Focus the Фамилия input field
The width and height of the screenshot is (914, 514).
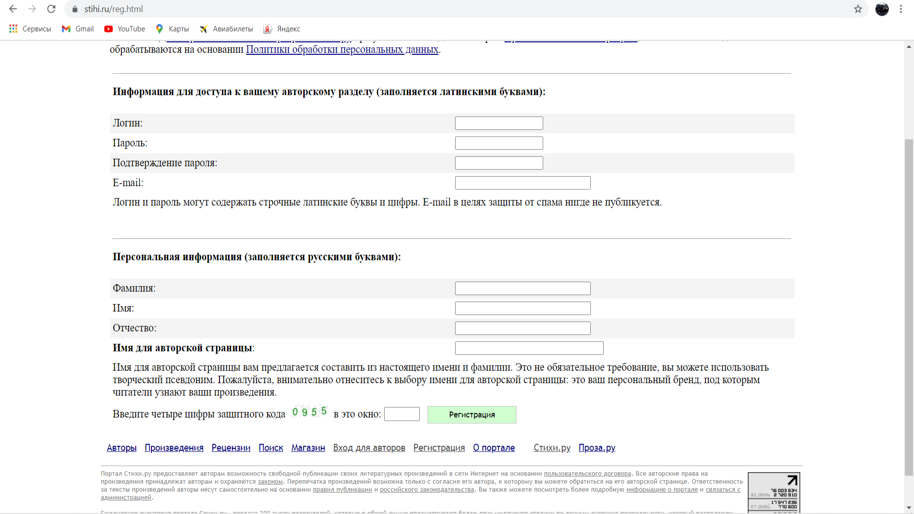[523, 288]
